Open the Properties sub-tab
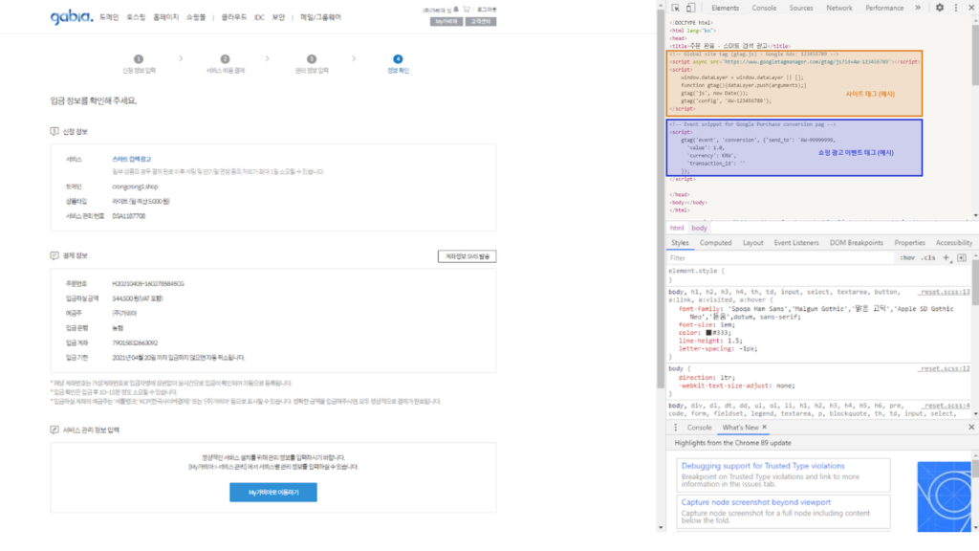The width and height of the screenshot is (979, 551). (910, 243)
